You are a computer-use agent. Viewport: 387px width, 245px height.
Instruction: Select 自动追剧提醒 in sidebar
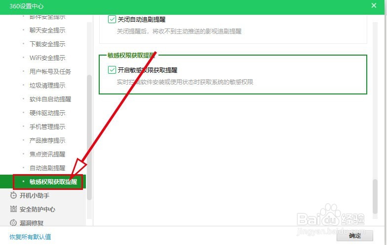47,168
